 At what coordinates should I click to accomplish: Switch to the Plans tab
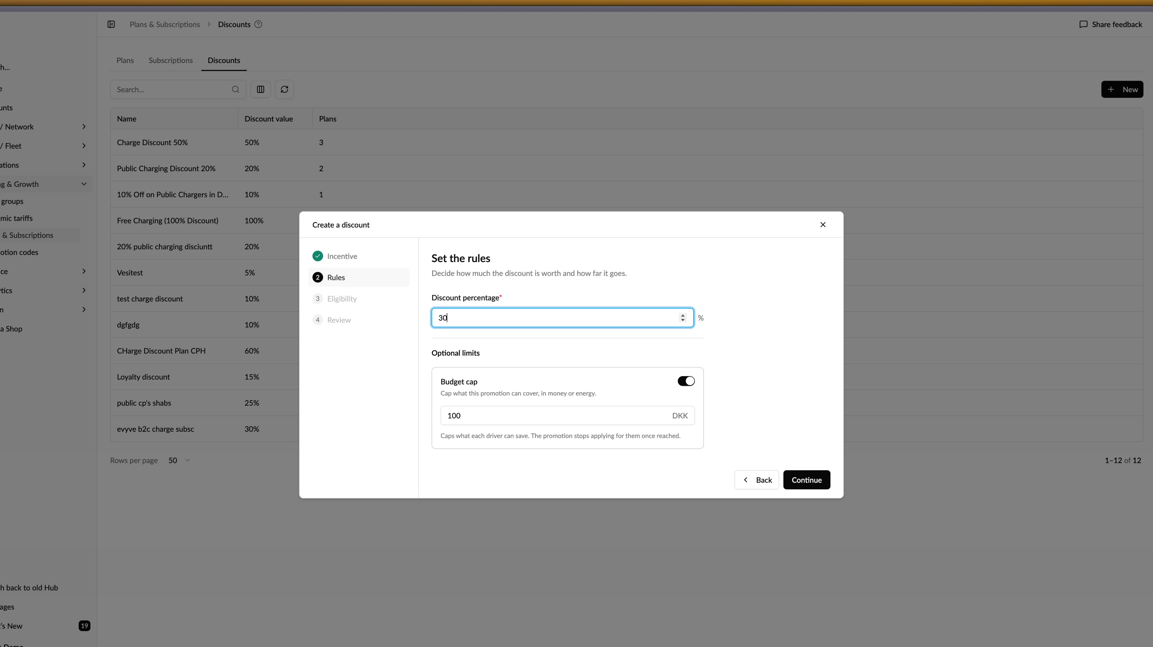pyautogui.click(x=125, y=61)
